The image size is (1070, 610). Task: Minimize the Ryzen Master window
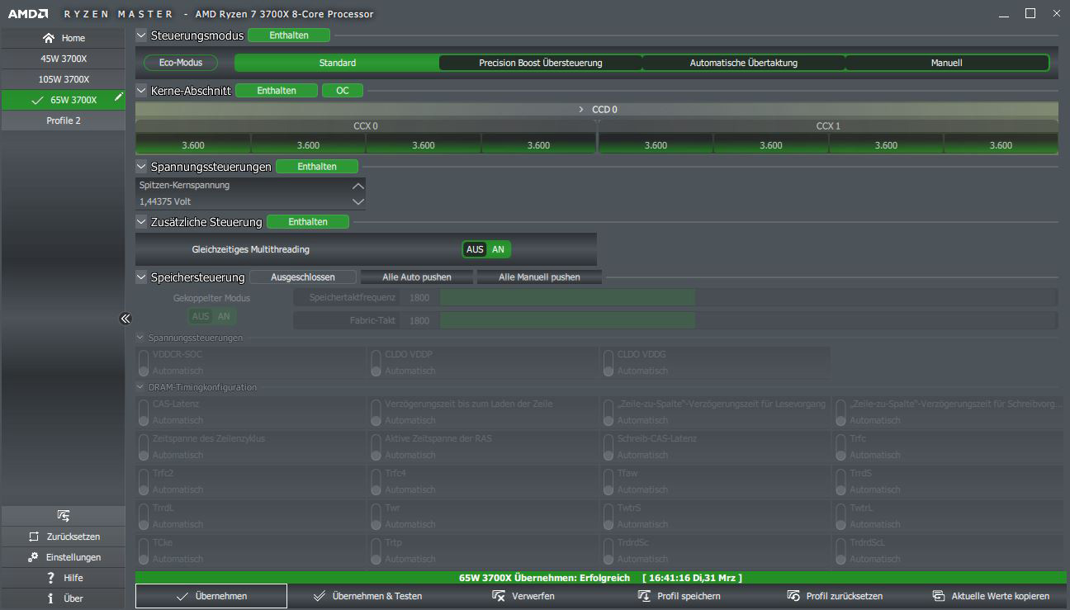pos(1002,14)
